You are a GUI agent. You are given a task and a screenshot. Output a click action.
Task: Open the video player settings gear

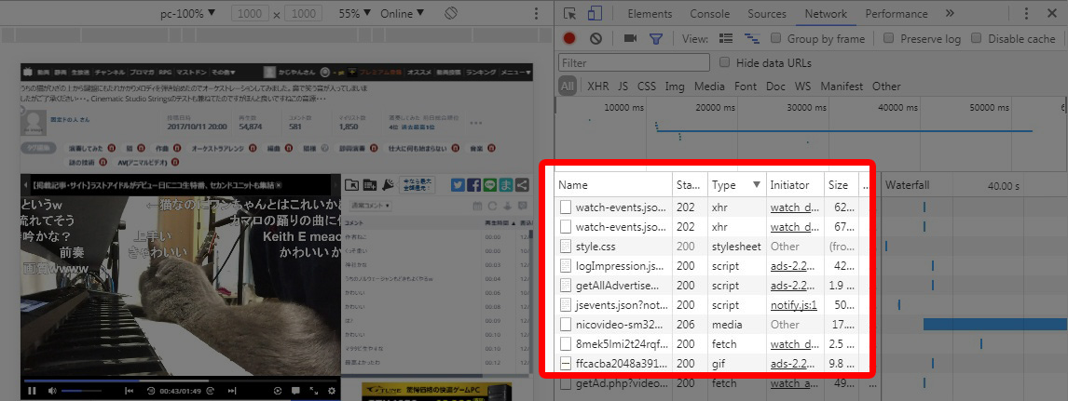tap(331, 390)
